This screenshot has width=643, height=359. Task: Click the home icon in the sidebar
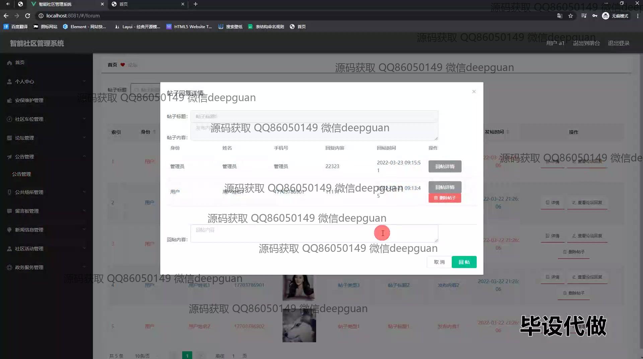(x=10, y=63)
